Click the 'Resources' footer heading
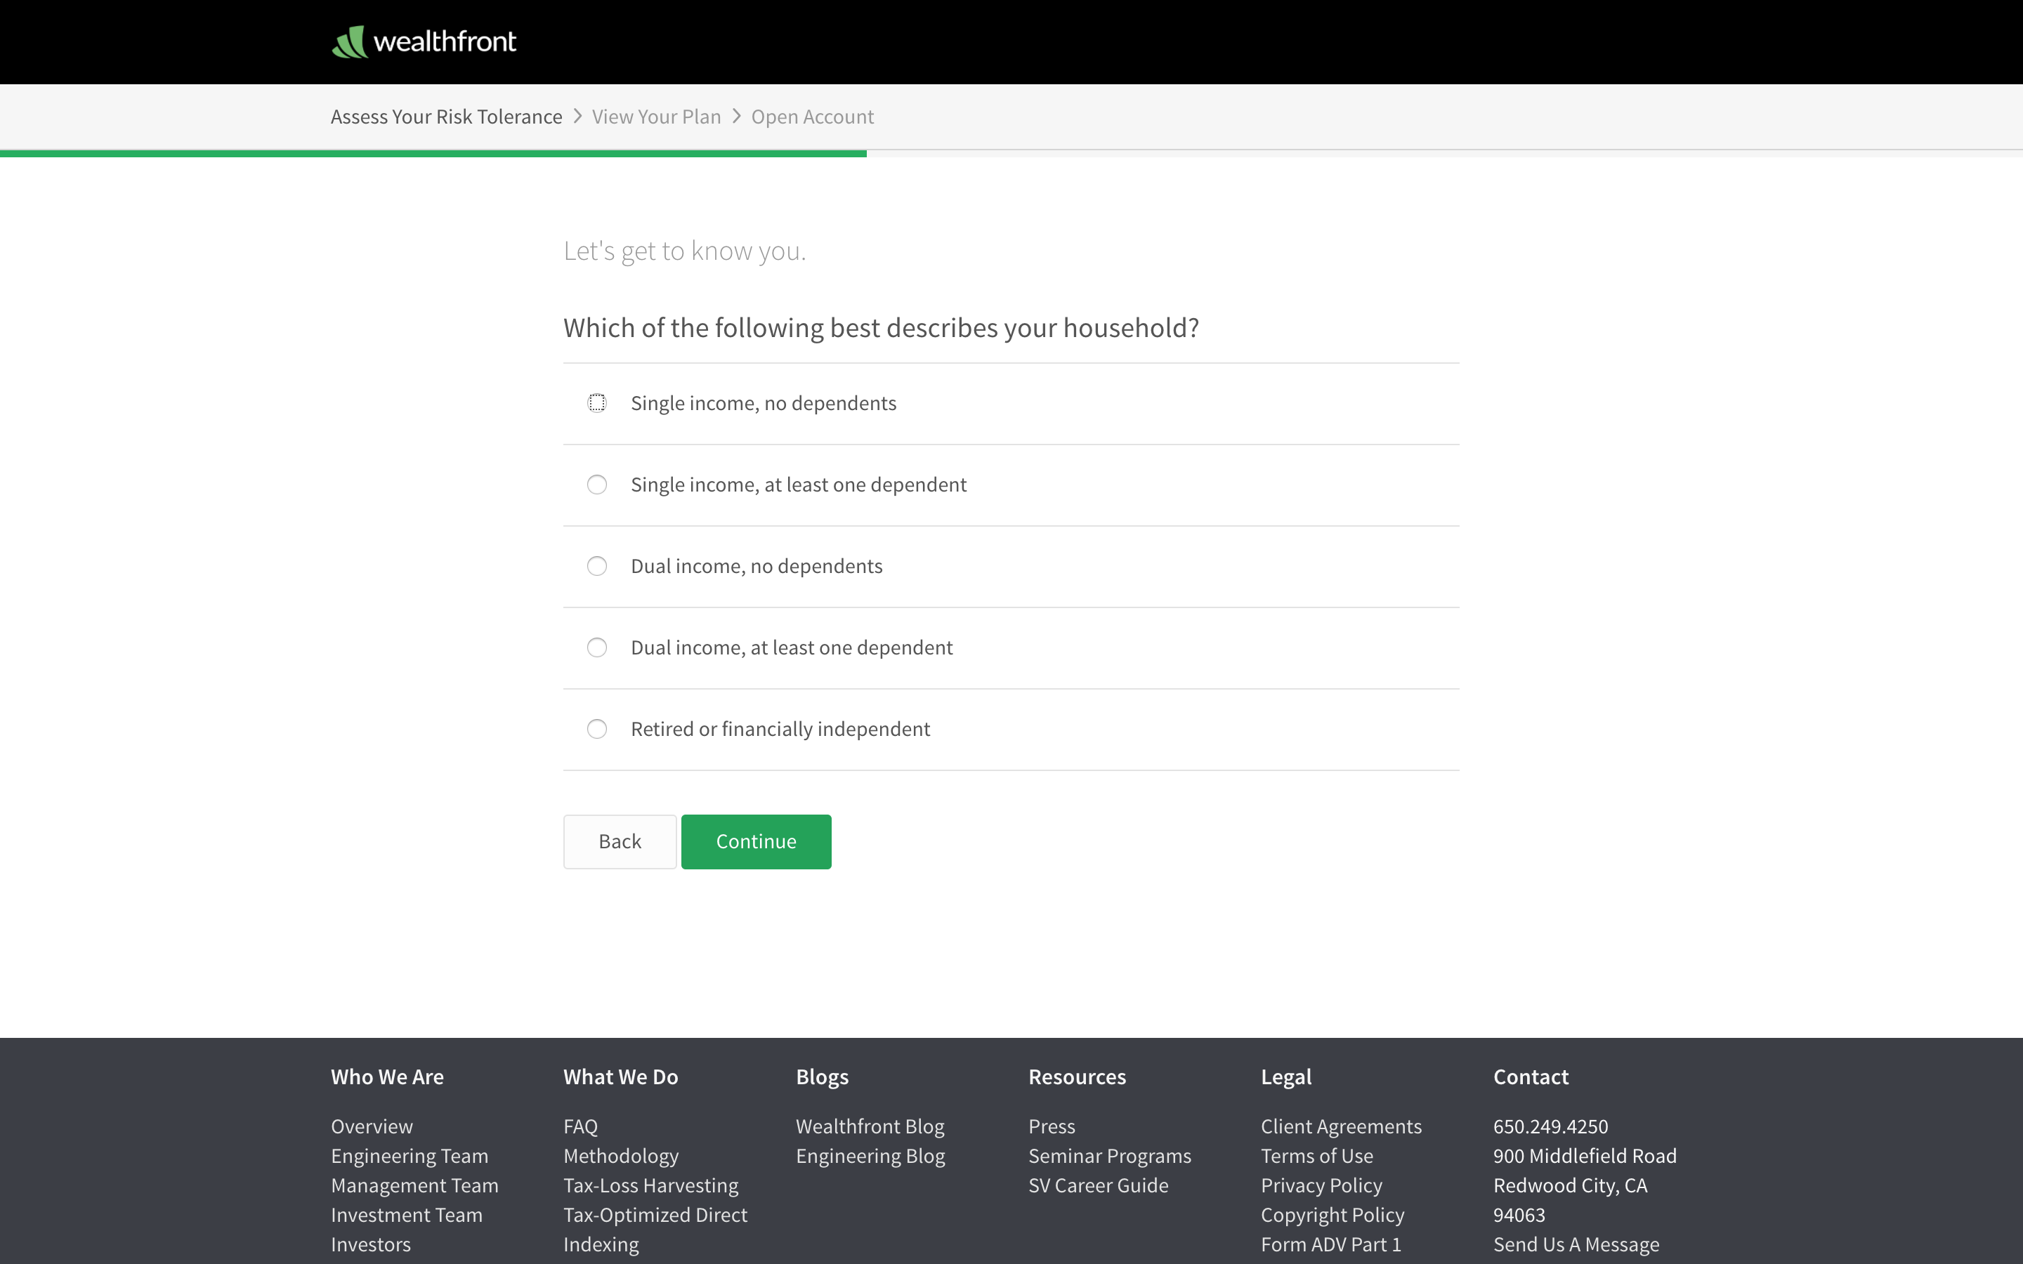Screen dimensions: 2023x1264 click(x=1077, y=1077)
